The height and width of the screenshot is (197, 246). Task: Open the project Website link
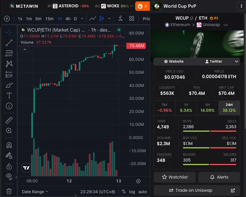[x=174, y=61]
